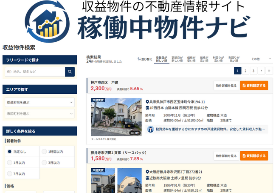Click the train icon beside JR西日本 line
This screenshot has width=276, height=193.
coord(147,108)
